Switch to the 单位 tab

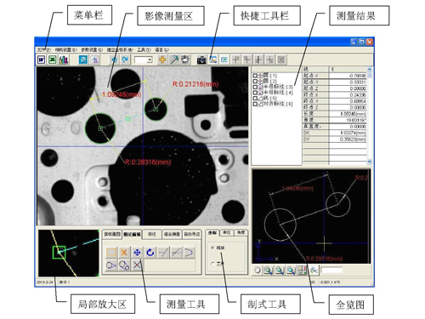(x=227, y=233)
